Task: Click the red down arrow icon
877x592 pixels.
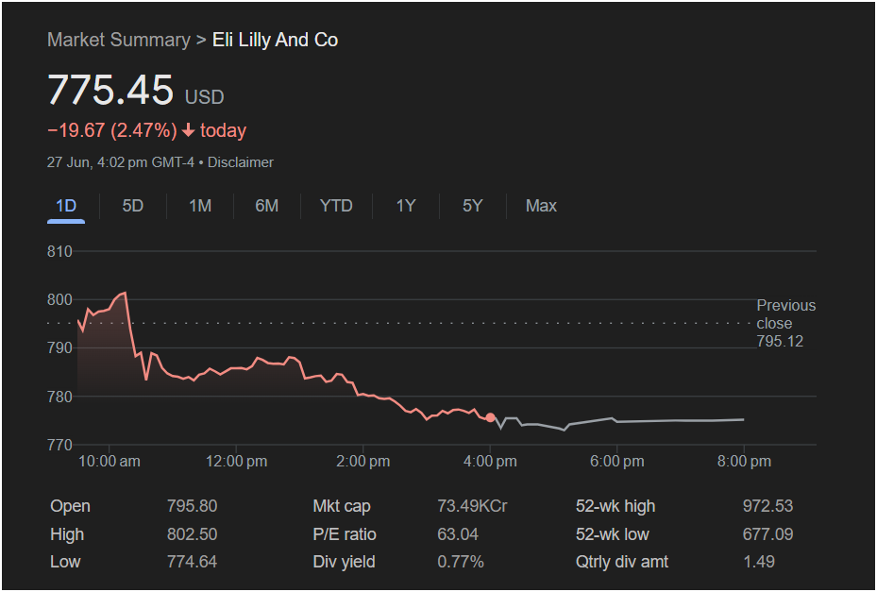Action: coord(189,130)
